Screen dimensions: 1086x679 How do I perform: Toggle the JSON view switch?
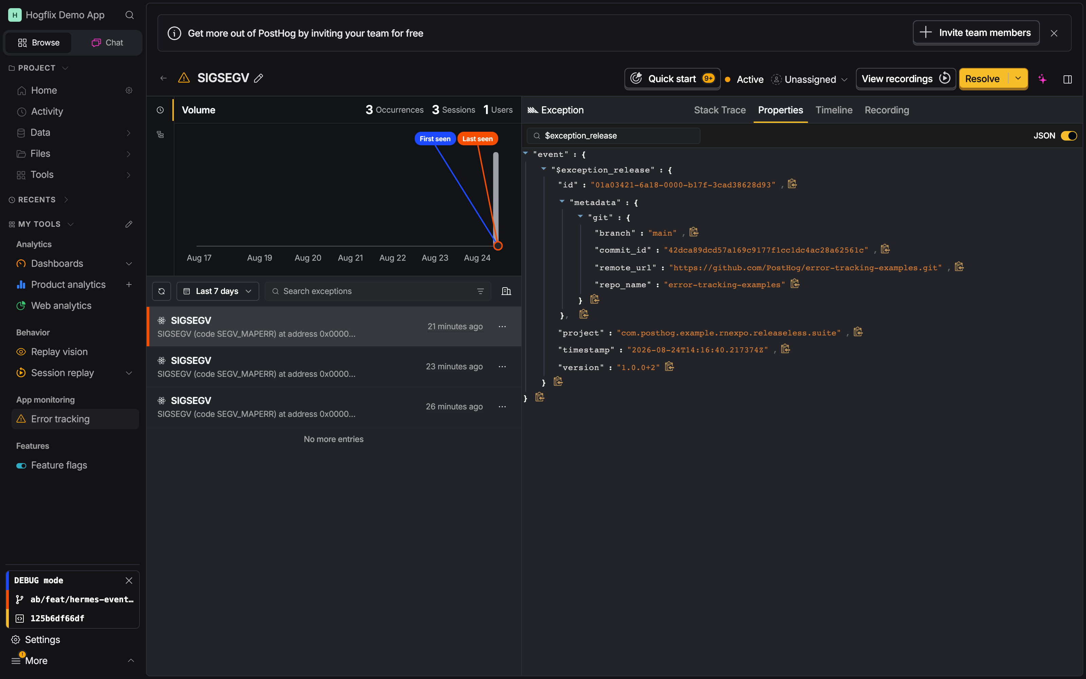tap(1068, 135)
